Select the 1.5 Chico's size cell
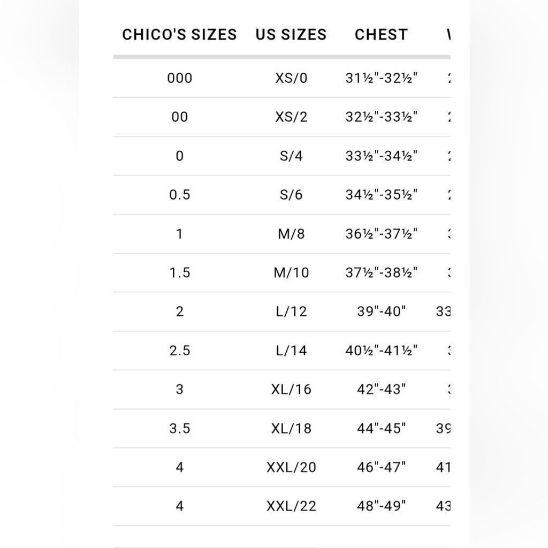This screenshot has height=548, width=548. (180, 272)
